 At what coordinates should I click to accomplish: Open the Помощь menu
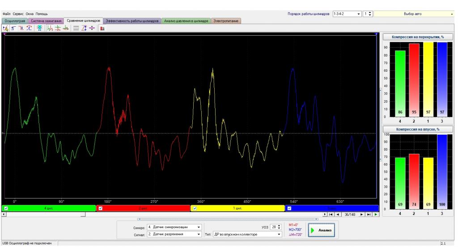(x=42, y=14)
